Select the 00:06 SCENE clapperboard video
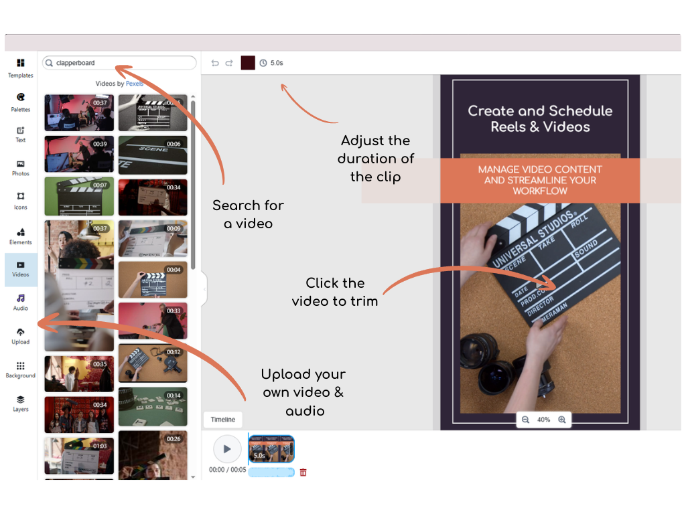The height and width of the screenshot is (514, 686). [x=153, y=155]
